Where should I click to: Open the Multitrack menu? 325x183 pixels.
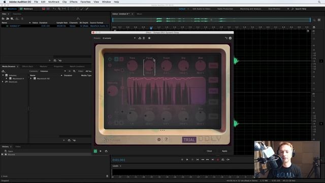54,2
